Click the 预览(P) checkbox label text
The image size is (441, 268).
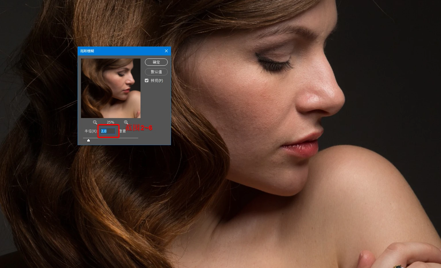pos(157,81)
